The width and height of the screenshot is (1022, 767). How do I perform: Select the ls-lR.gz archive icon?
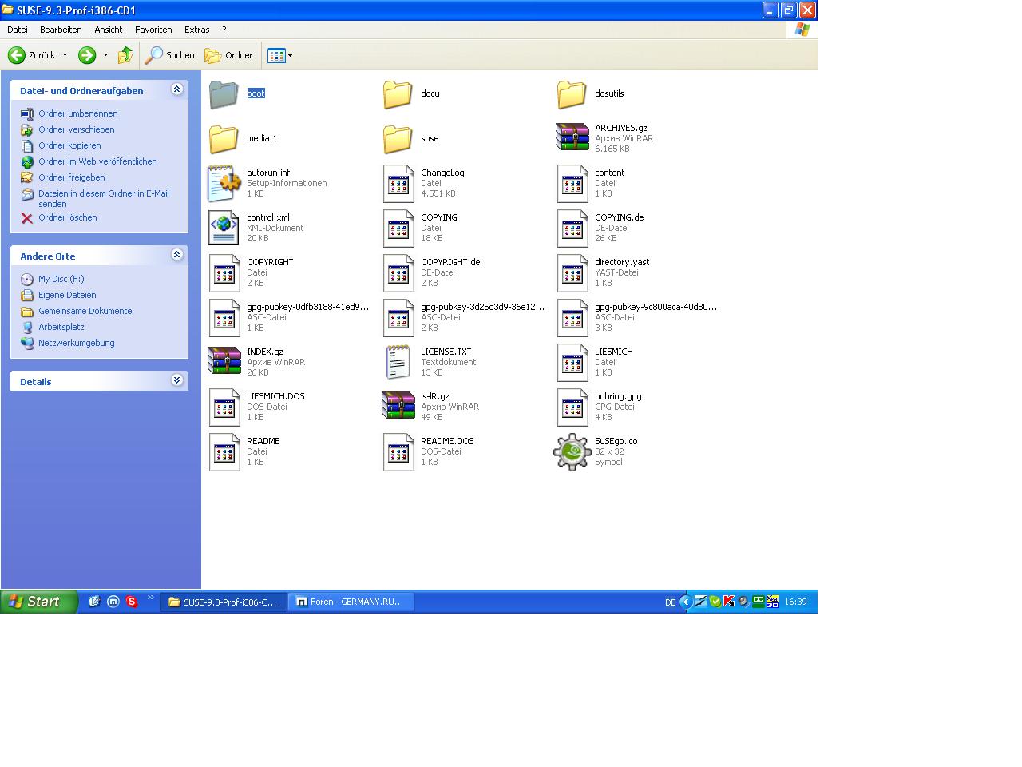click(x=398, y=406)
